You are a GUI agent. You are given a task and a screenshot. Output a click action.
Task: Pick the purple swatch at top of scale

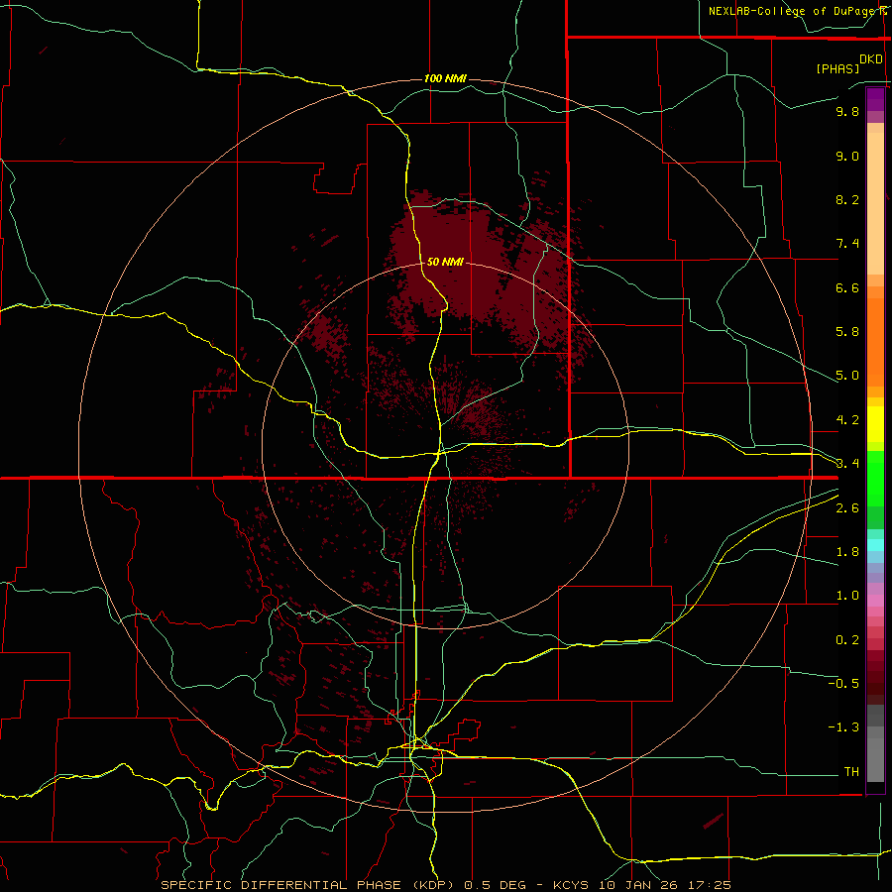(x=875, y=99)
